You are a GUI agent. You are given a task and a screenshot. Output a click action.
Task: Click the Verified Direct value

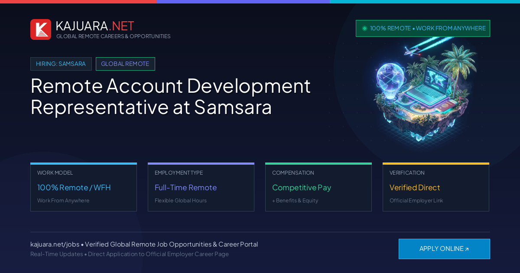pos(415,188)
